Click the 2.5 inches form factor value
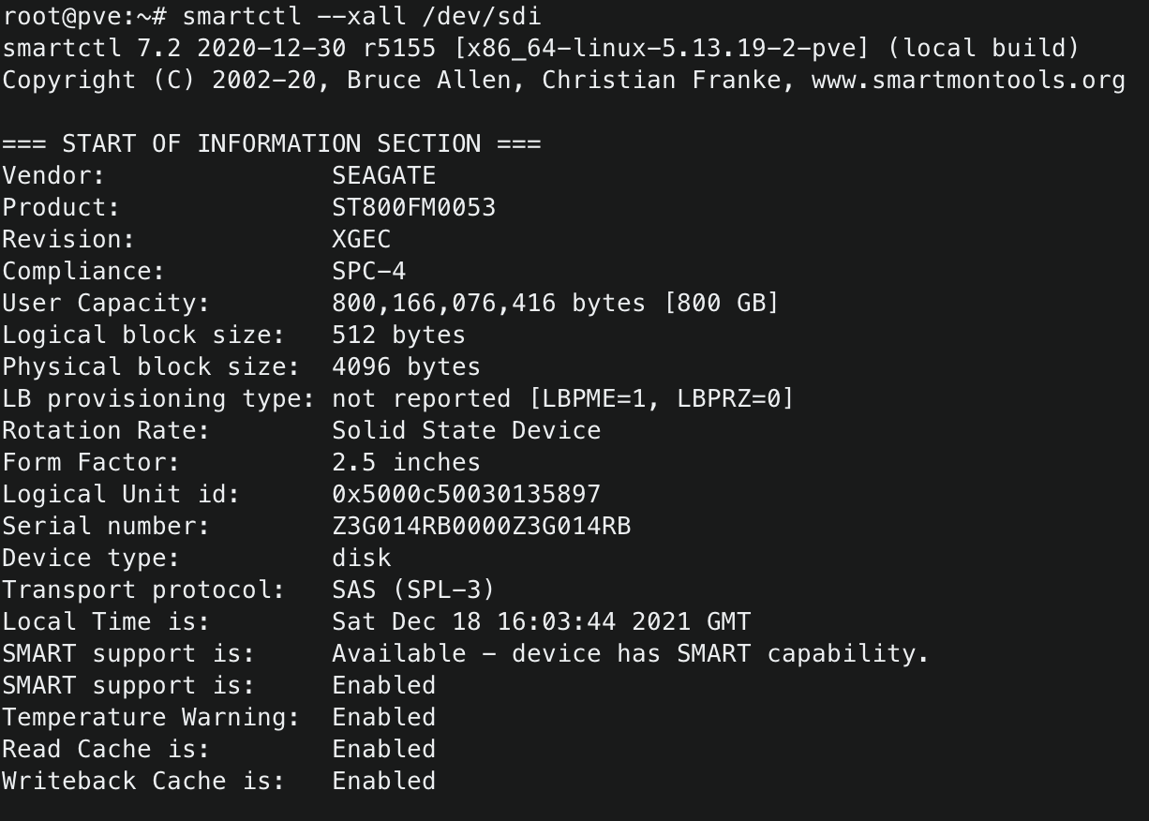The image size is (1149, 821). click(x=406, y=463)
